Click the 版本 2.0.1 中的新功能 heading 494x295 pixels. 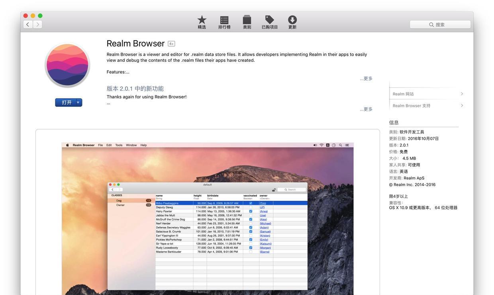(135, 88)
